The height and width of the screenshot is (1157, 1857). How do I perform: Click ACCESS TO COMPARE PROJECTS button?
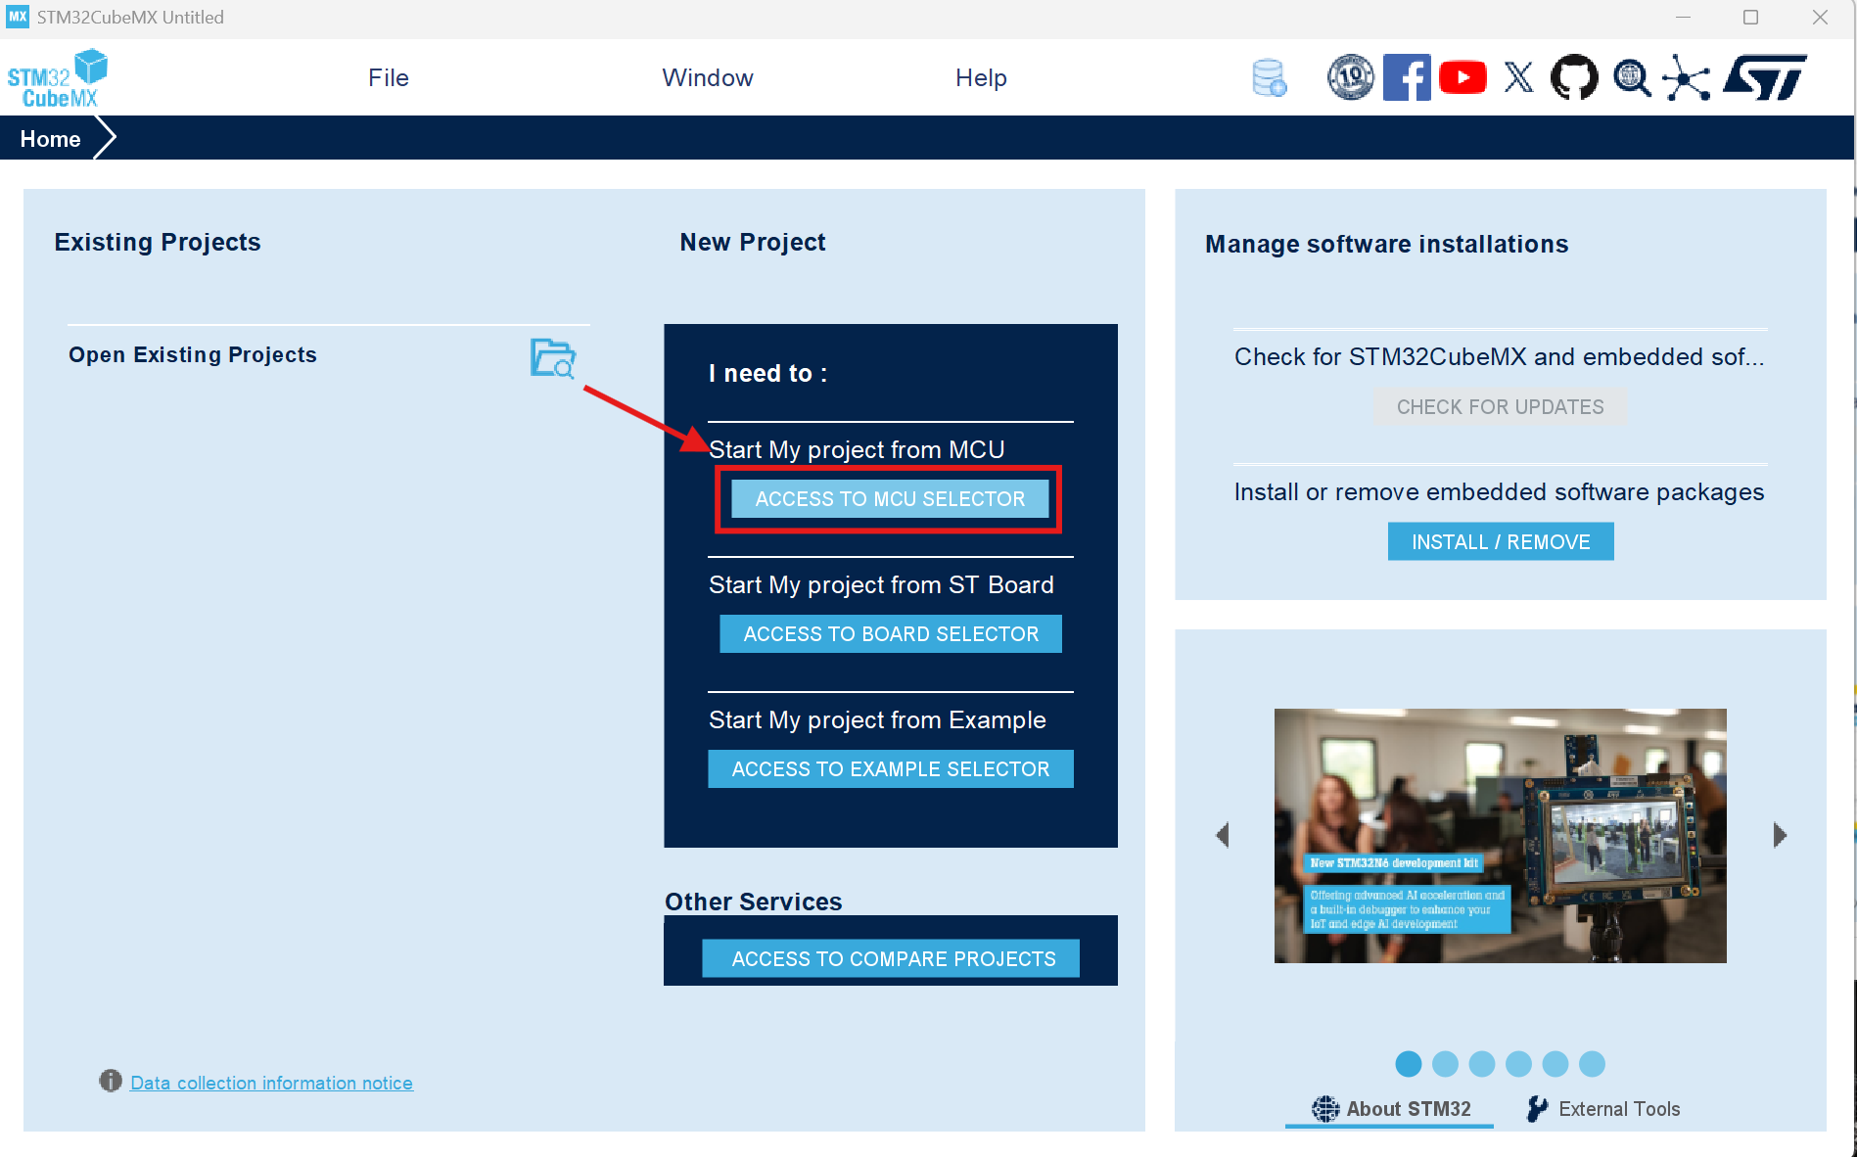[x=891, y=959]
